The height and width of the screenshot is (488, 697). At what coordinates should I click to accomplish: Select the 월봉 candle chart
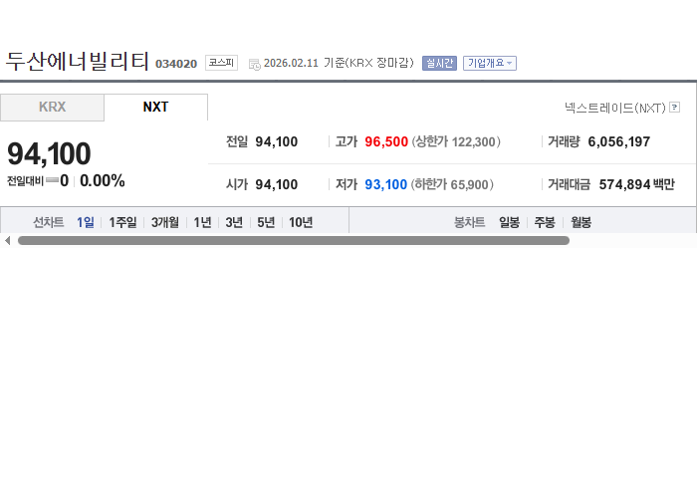click(581, 222)
